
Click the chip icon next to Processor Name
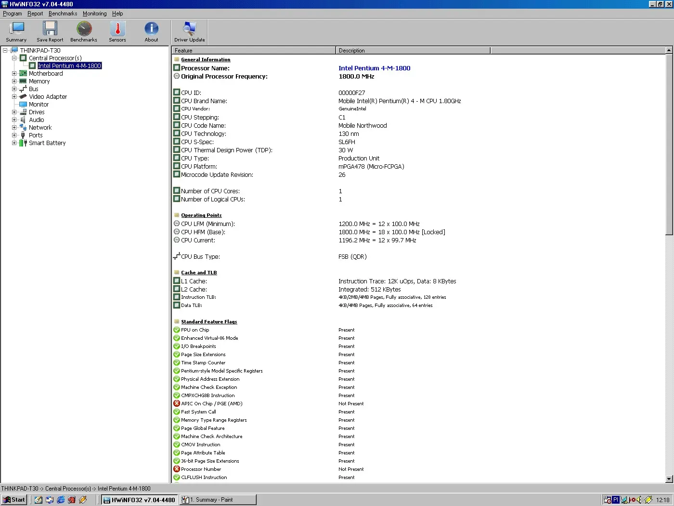click(177, 68)
